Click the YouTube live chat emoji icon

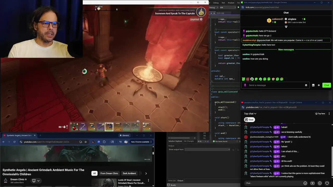point(305,183)
